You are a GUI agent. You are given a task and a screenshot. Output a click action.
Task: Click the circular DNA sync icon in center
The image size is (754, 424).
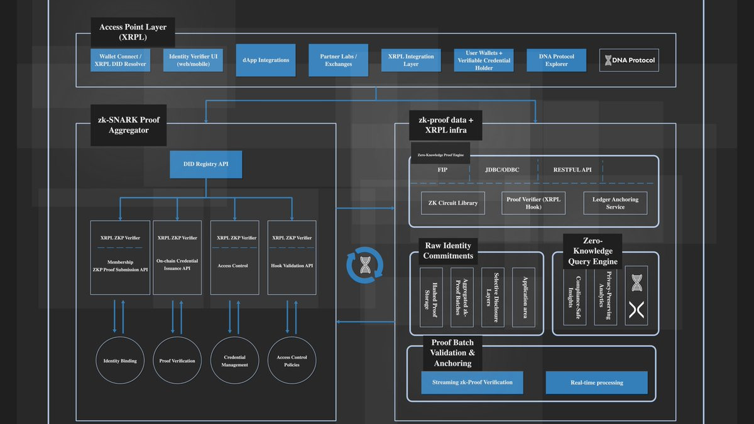(365, 264)
